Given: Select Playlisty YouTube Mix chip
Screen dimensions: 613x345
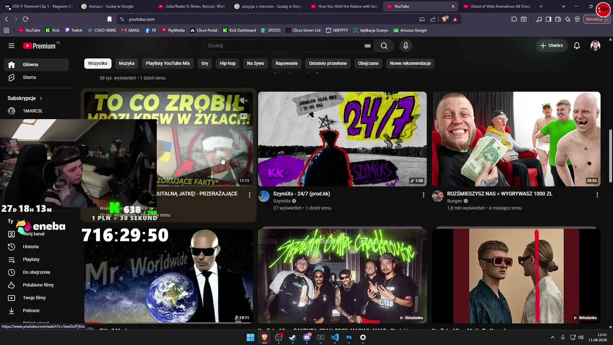Looking at the screenshot, I should pyautogui.click(x=168, y=63).
